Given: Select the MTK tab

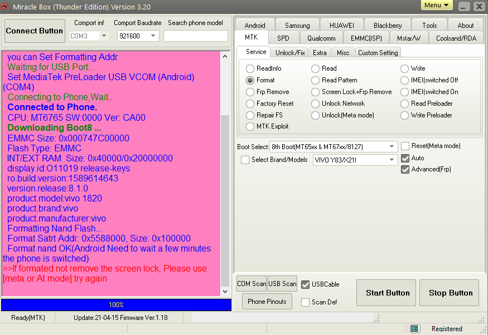Looking at the screenshot, I should (251, 37).
